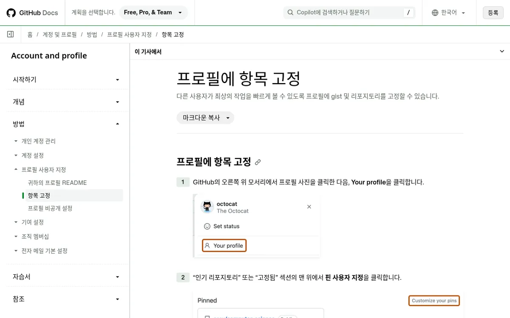Open 귀하의 프로필 README page

click(57, 183)
